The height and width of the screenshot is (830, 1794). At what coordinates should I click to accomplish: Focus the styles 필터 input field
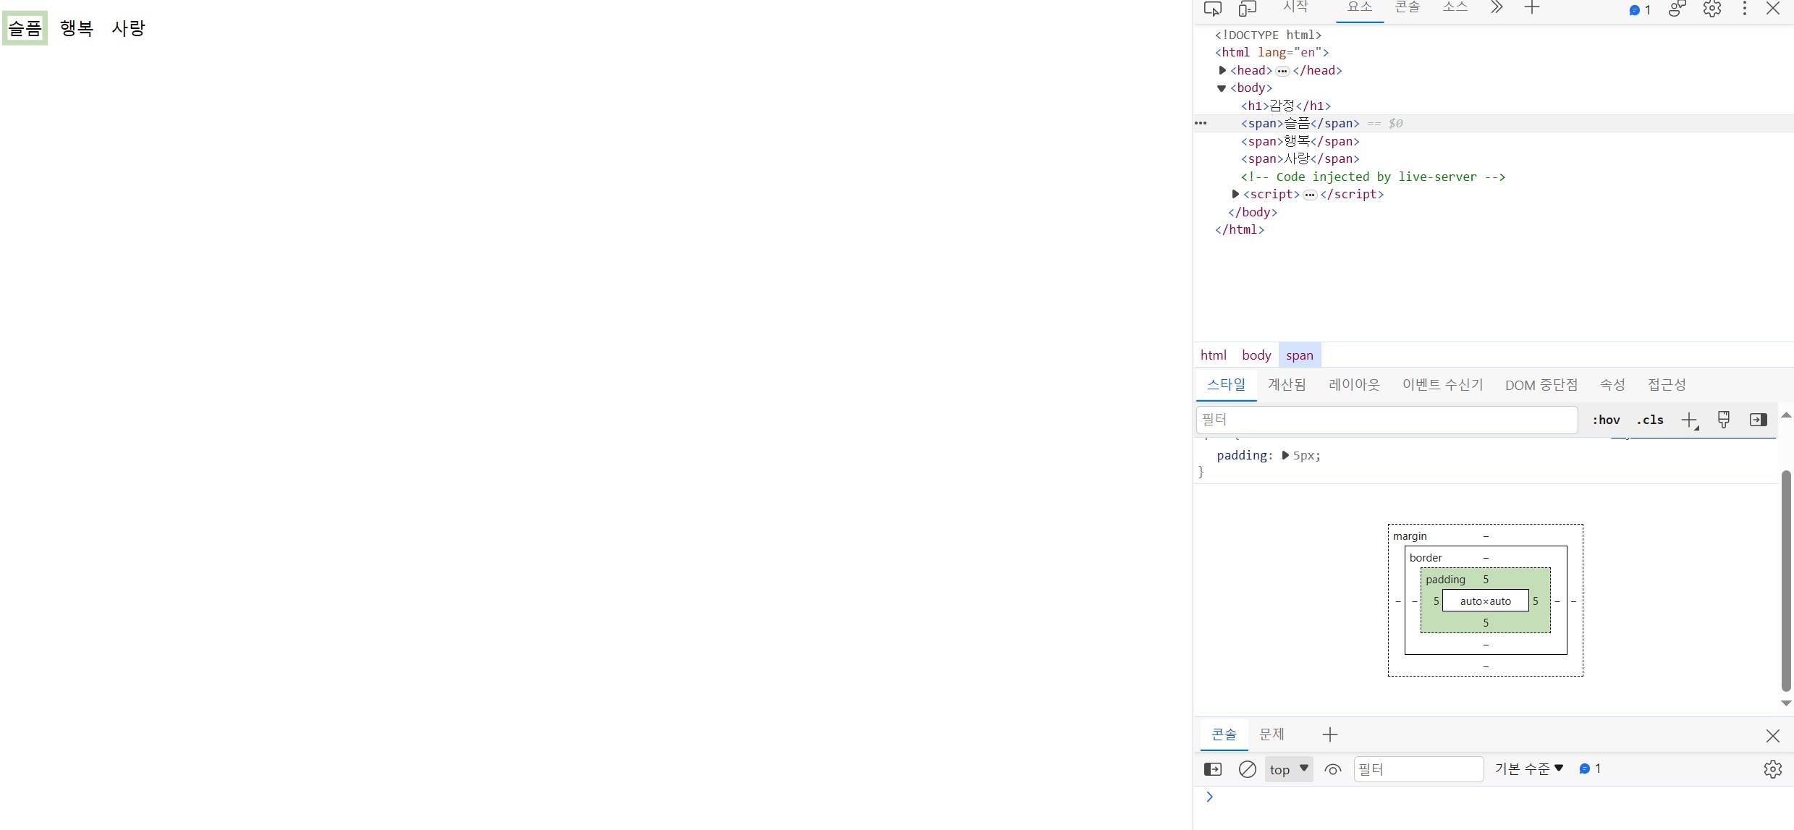pyautogui.click(x=1387, y=420)
